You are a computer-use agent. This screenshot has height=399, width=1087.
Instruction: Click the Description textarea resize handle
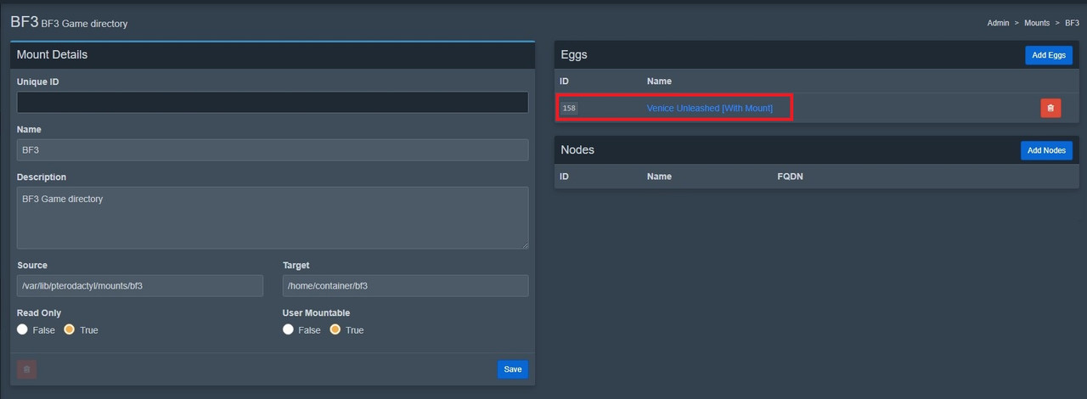[524, 245]
